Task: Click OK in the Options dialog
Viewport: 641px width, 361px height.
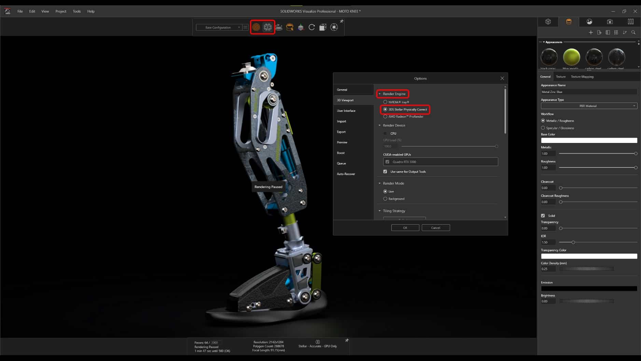Action: point(405,227)
